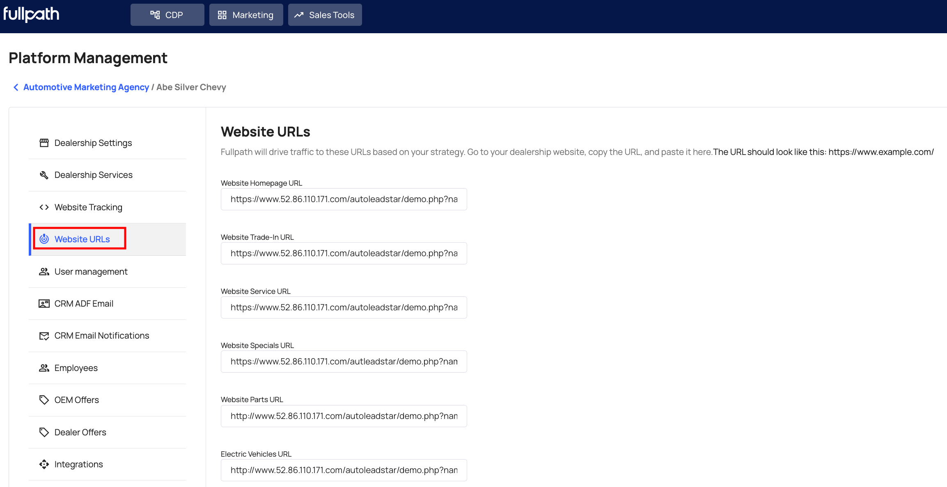Screen dimensions: 947x487
Task: Click the back chevron beside Automotive Marketing Agency
Action: coord(16,87)
